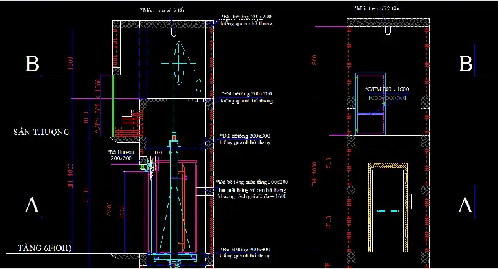Click the concrete beam note at the machine room floor
The width and height of the screenshot is (498, 269).
247,98
